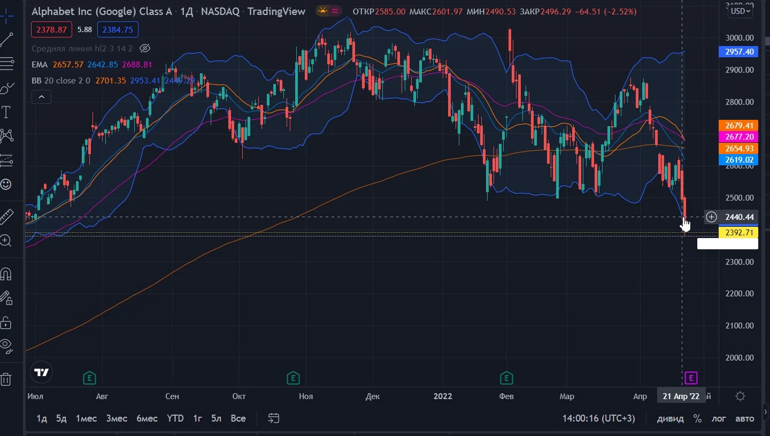770x436 pixels.
Task: Click the blue 2957.40 price label
Action: pyautogui.click(x=740, y=52)
